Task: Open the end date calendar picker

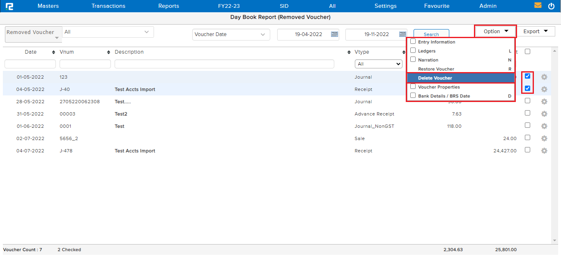Action: [x=402, y=34]
